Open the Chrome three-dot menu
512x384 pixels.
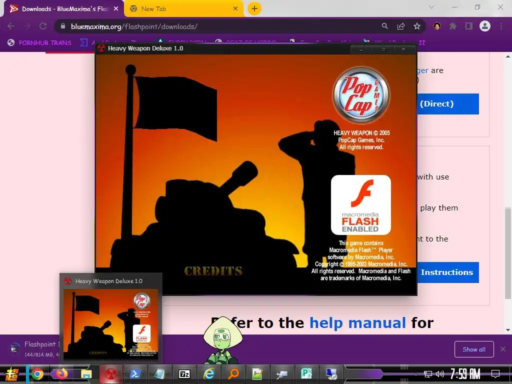[x=501, y=26]
